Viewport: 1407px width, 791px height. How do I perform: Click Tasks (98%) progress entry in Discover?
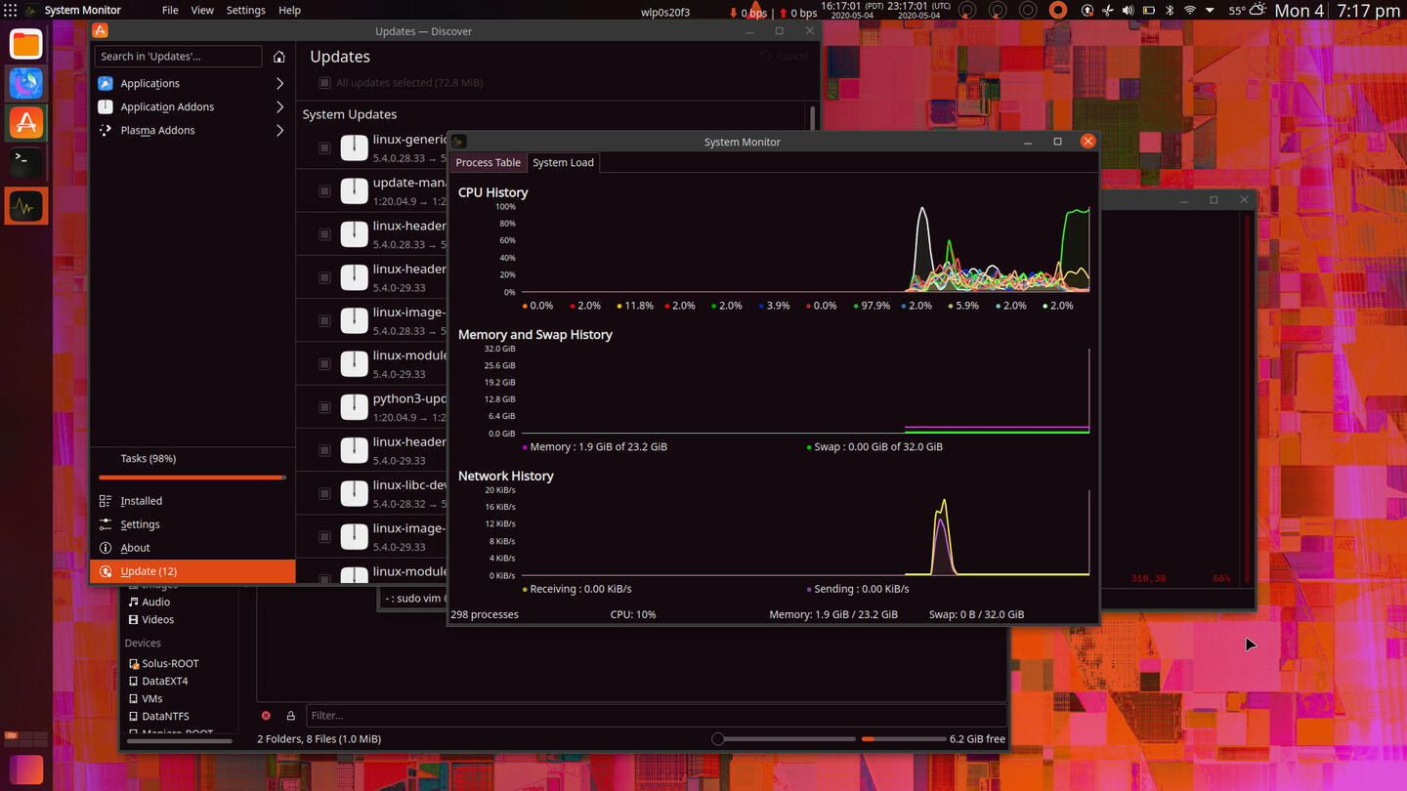(149, 459)
